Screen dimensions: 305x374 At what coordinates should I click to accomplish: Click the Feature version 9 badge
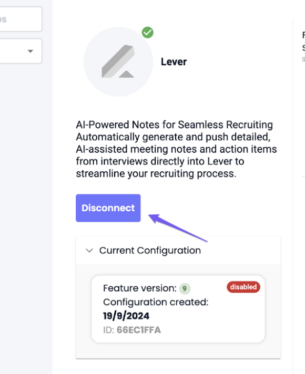(185, 288)
